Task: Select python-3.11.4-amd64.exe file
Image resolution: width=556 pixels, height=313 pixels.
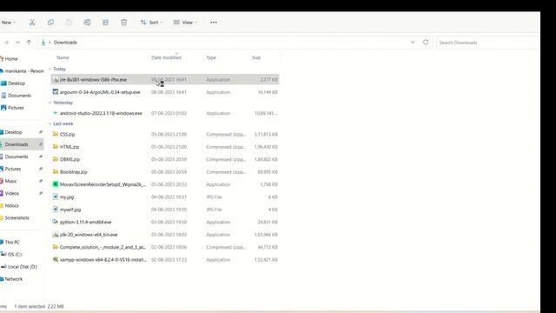Action: coord(165,223)
